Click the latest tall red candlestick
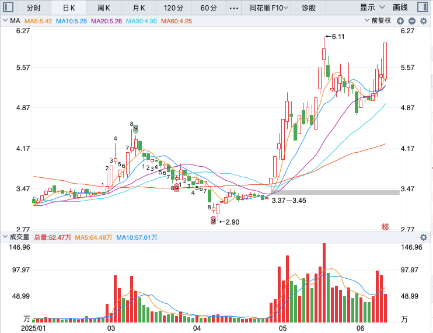The height and width of the screenshot is (333, 433). pyautogui.click(x=385, y=61)
